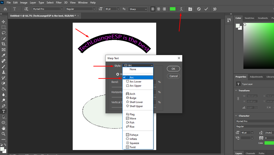Select the Eraser tool

pos(3,83)
